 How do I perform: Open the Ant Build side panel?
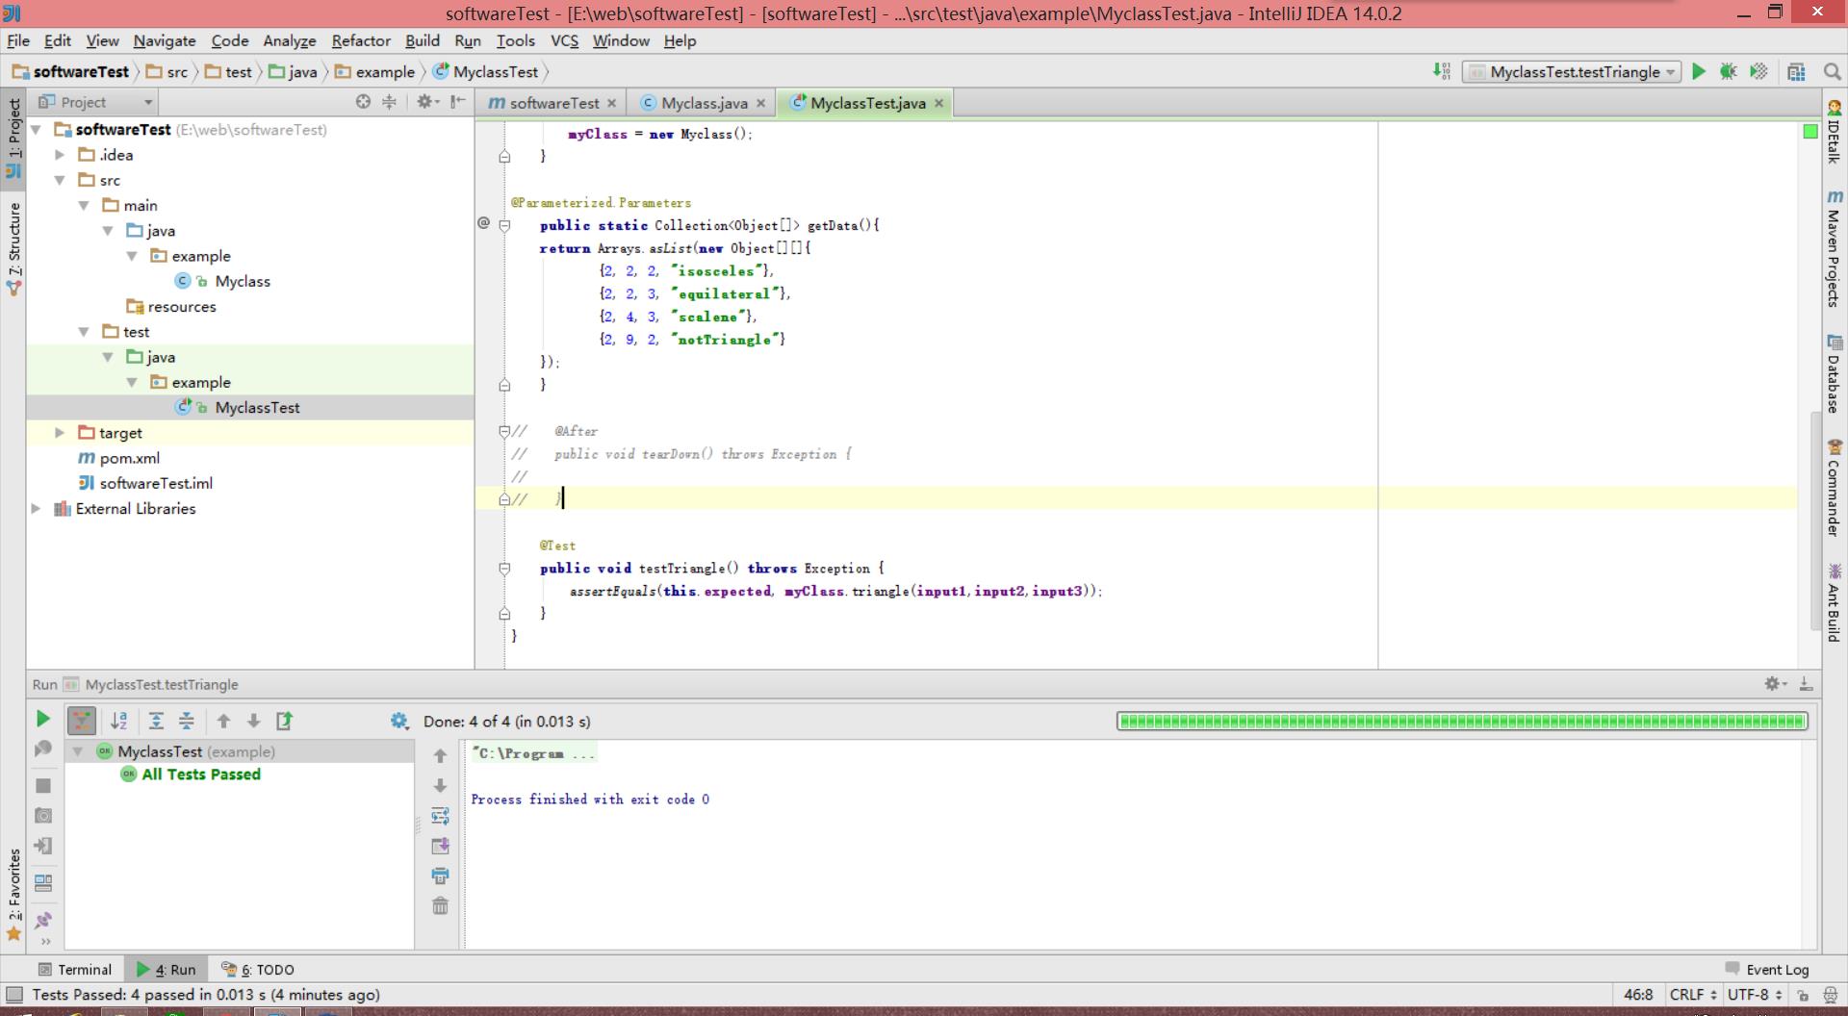tap(1834, 602)
